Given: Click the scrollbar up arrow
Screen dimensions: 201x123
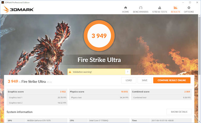Looking at the screenshot, I should pyautogui.click(x=199, y=16).
